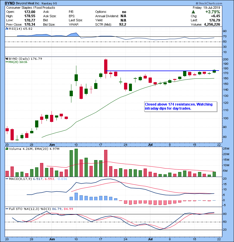234x242 pixels.
Task: Select the Volume figure 4,256,226
Action: [212, 24]
